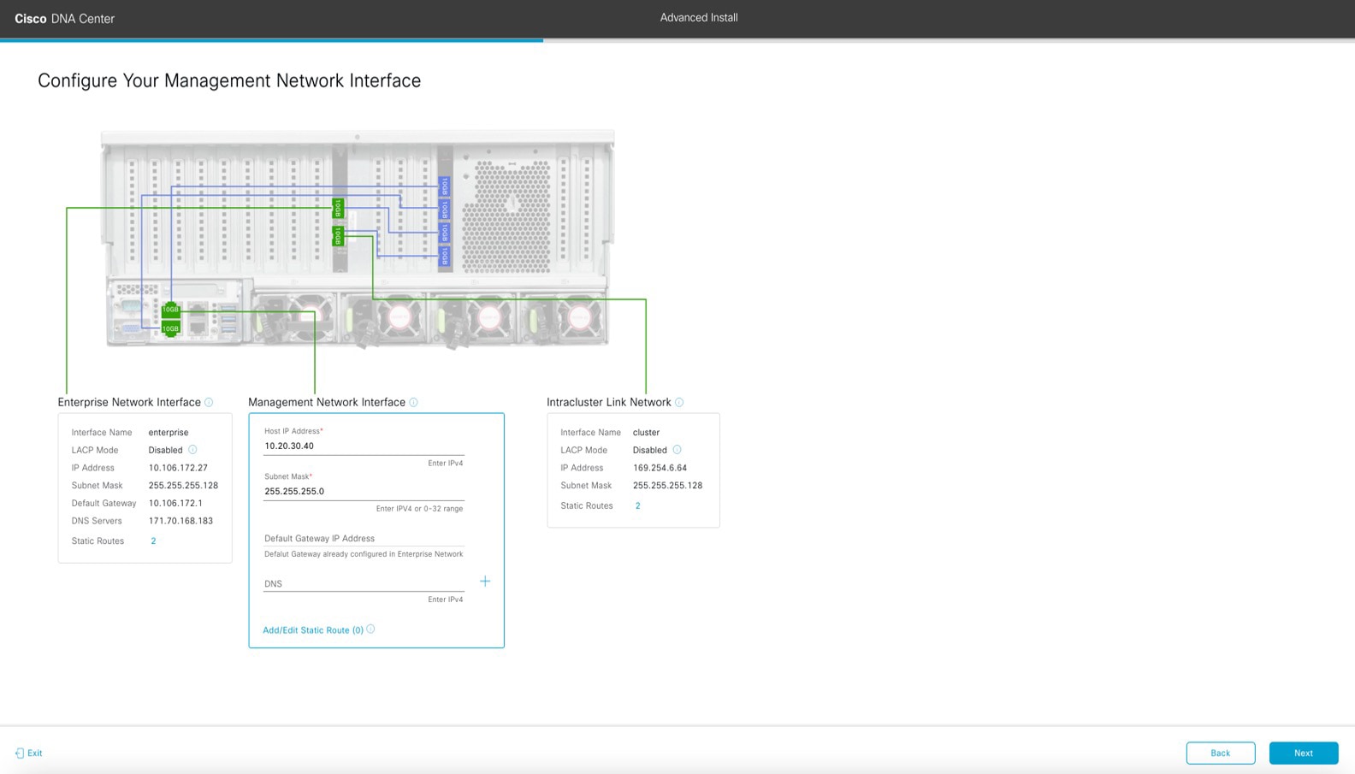Open enterprise Static Routes count link

(153, 541)
